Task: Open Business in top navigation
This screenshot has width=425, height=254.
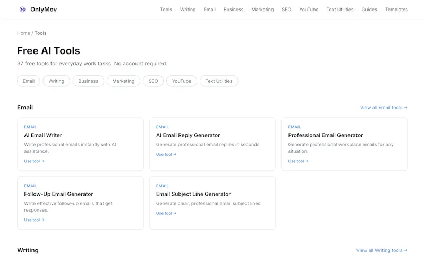Action: 233,10
